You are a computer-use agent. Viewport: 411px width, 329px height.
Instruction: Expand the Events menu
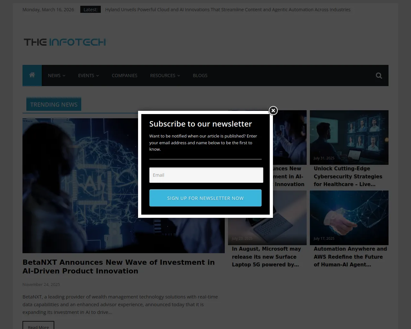coord(89,76)
